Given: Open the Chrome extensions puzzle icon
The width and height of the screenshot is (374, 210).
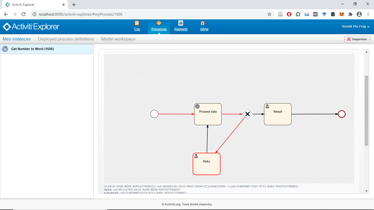Looking at the screenshot, I should [350, 14].
